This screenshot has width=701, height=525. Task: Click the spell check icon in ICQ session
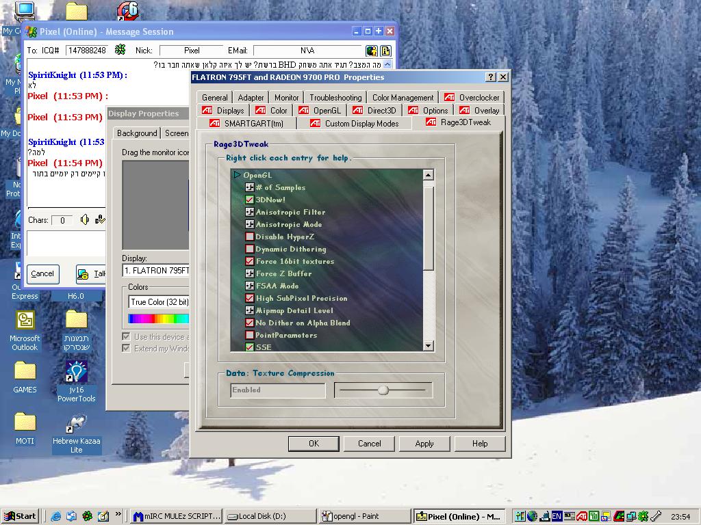click(x=100, y=219)
